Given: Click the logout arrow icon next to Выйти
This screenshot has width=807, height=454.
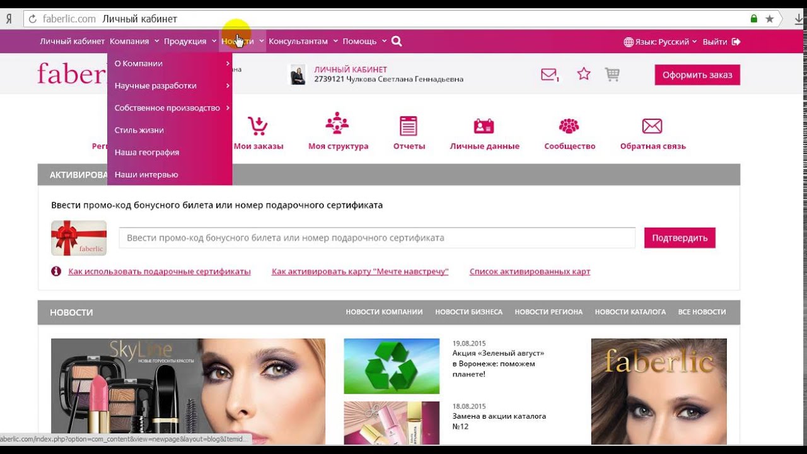Looking at the screenshot, I should coord(736,42).
